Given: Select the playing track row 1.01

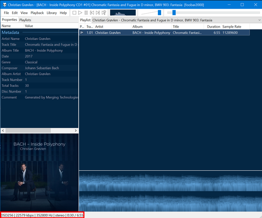Looking at the screenshot, I should pos(164,33).
